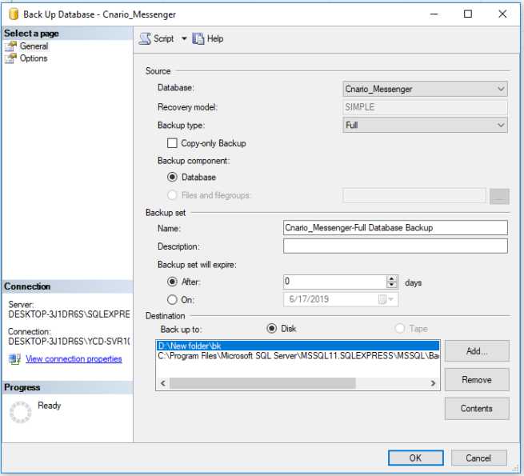Click the backup set Name field
This screenshot has width=524, height=476.
click(x=395, y=228)
